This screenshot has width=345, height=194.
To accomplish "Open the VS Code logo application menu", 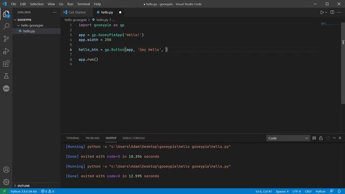I will click(5, 4).
